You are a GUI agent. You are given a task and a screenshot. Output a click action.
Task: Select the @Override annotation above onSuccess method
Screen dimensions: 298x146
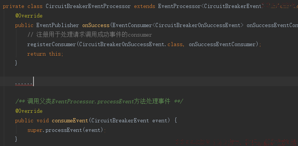point(29,16)
